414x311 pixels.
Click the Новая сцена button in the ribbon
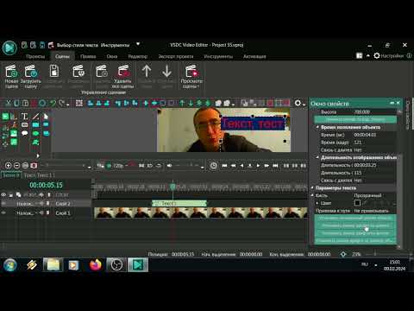[x=11, y=76]
